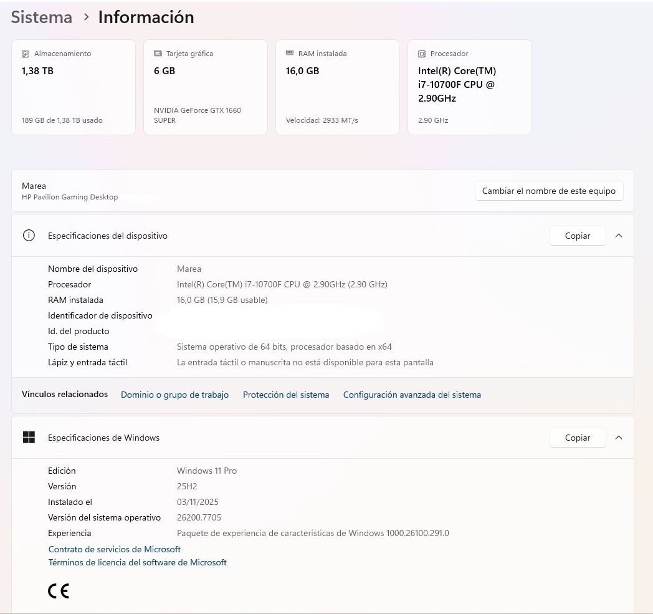Screen dimensions: 653x614
Task: Navigate back to Sistema in breadcrumb
Action: point(42,17)
